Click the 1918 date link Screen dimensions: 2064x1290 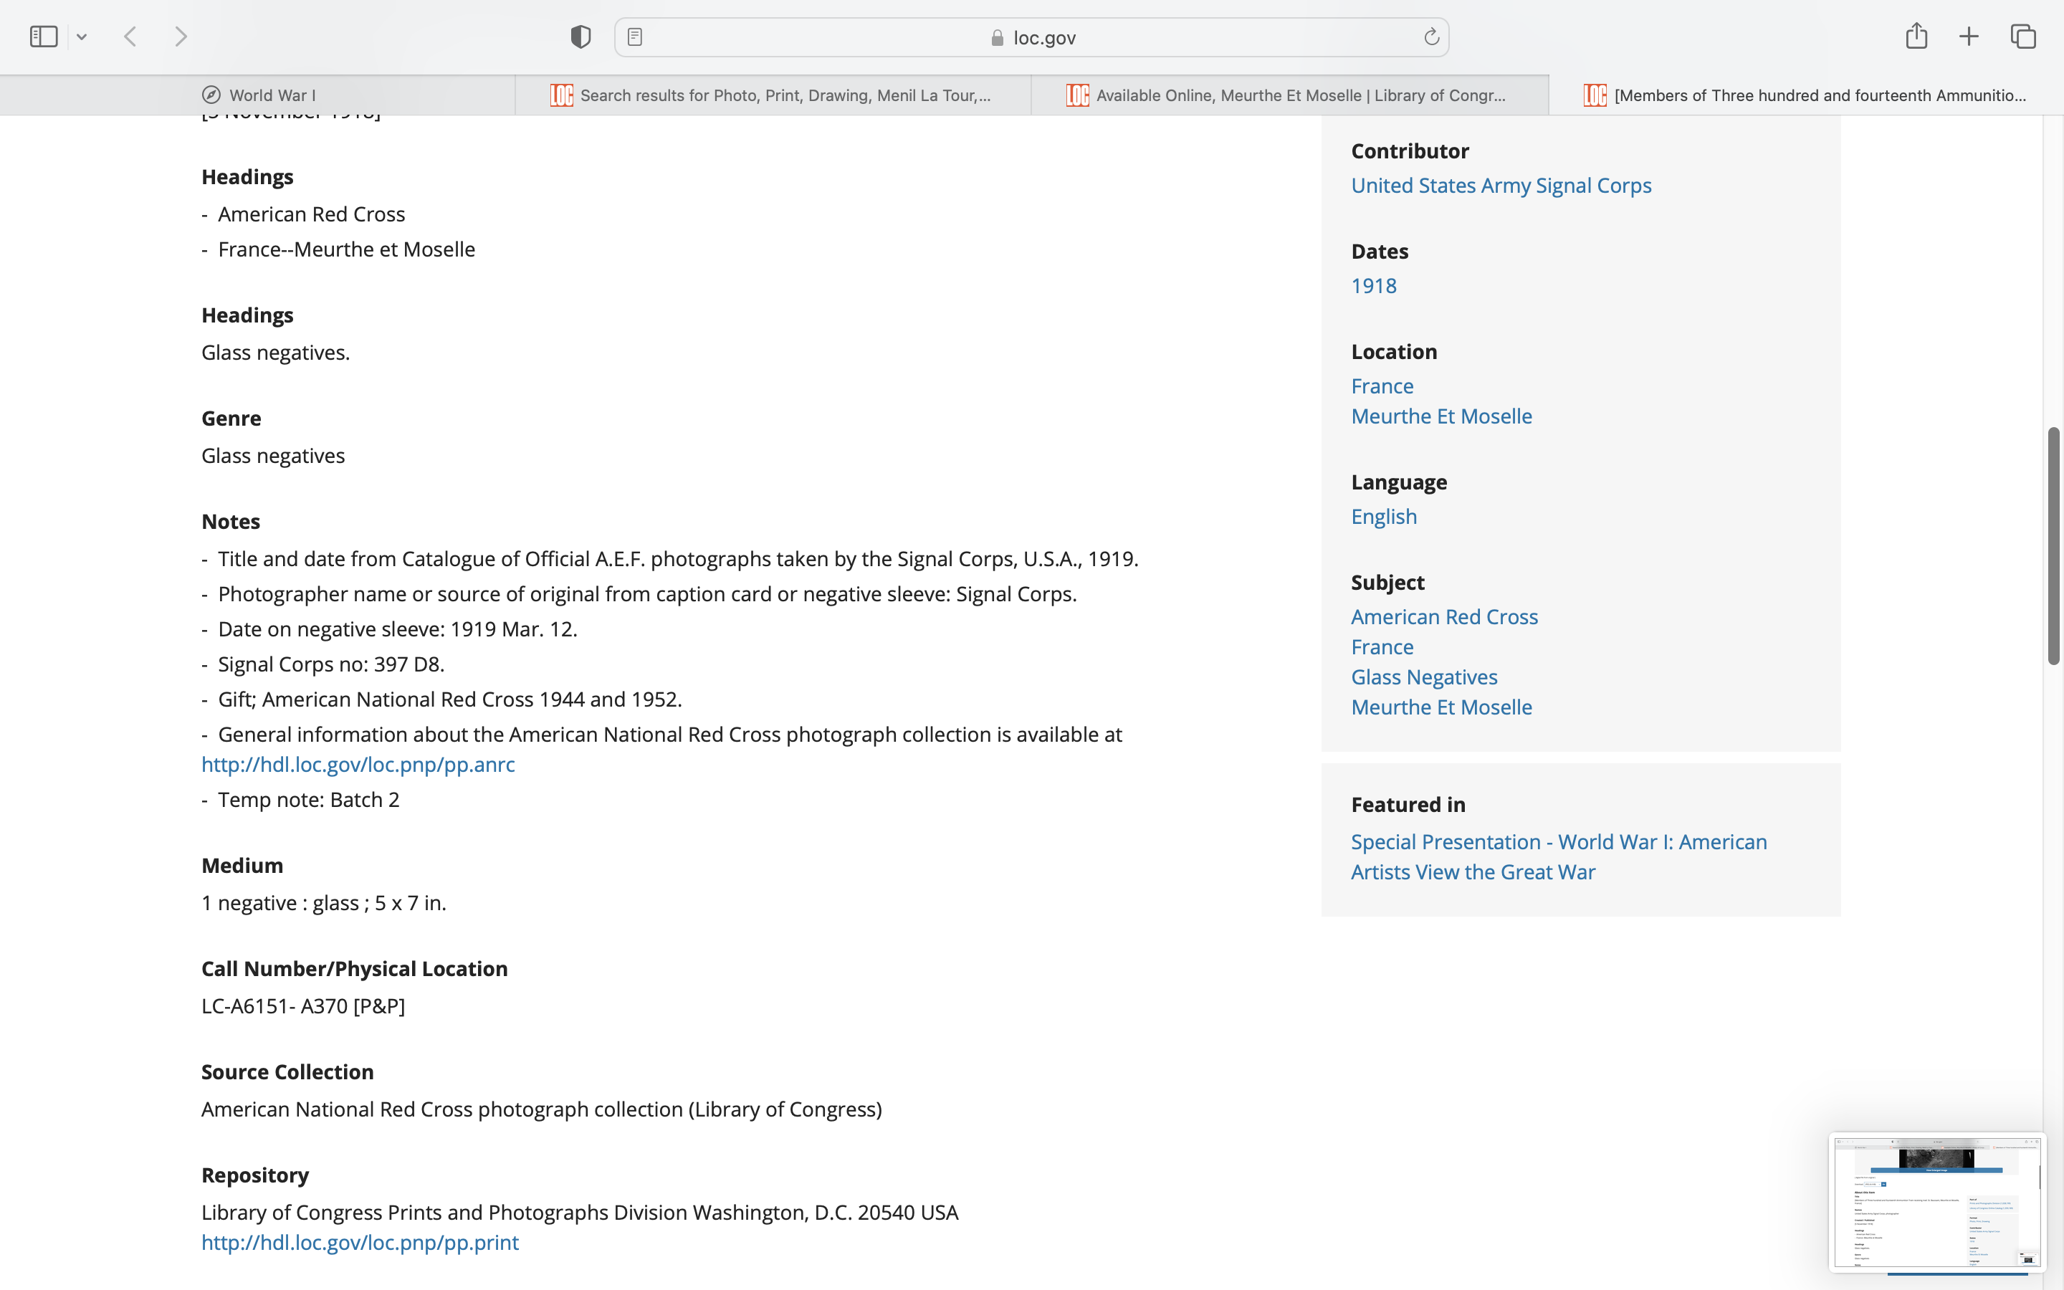1373,286
